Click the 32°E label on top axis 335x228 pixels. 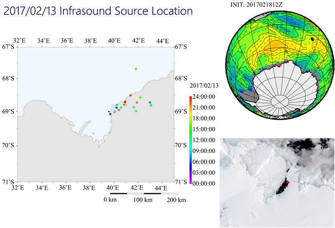point(19,40)
